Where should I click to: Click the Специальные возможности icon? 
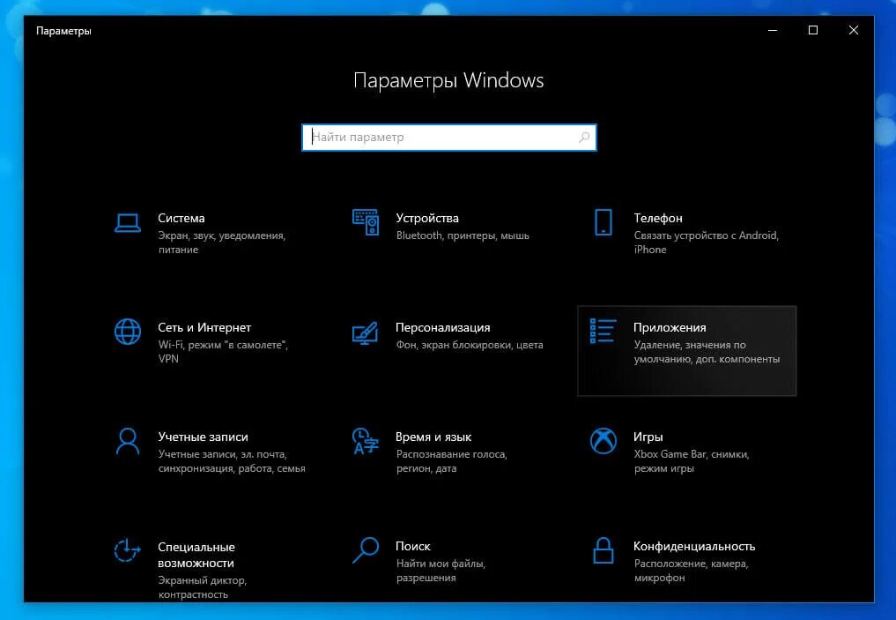click(x=127, y=551)
